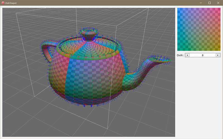Click the UtahTeapot app icon in title bar
Image resolution: width=223 pixels, height=139 pixels.
3,3
